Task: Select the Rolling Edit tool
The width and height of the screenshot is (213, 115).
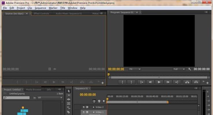Action: coord(69,103)
